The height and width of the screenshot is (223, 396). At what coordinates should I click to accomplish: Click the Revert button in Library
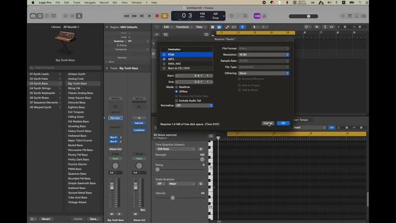tap(46, 219)
